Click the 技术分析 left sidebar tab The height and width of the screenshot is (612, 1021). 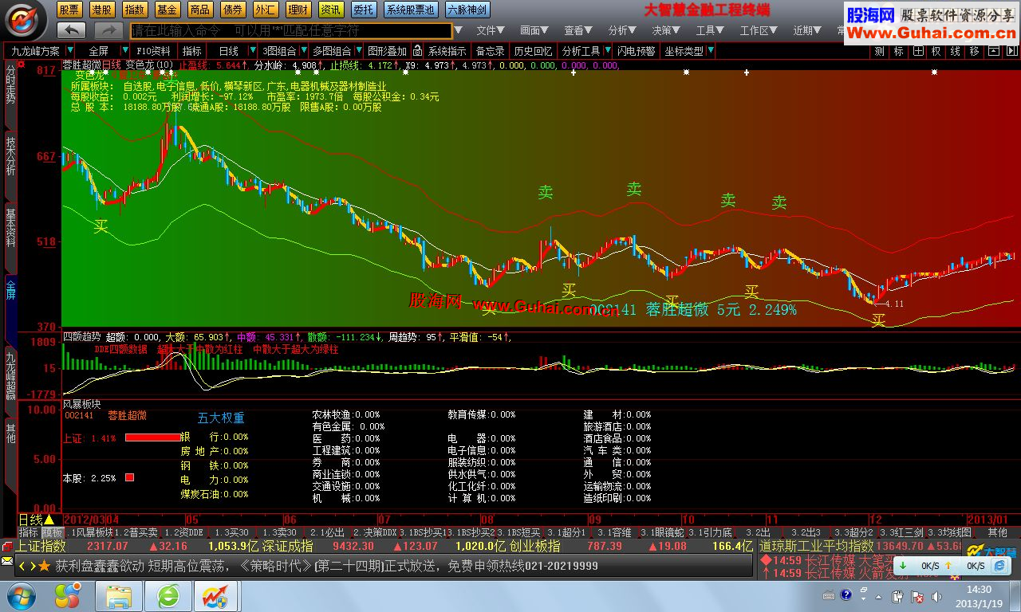[10, 155]
